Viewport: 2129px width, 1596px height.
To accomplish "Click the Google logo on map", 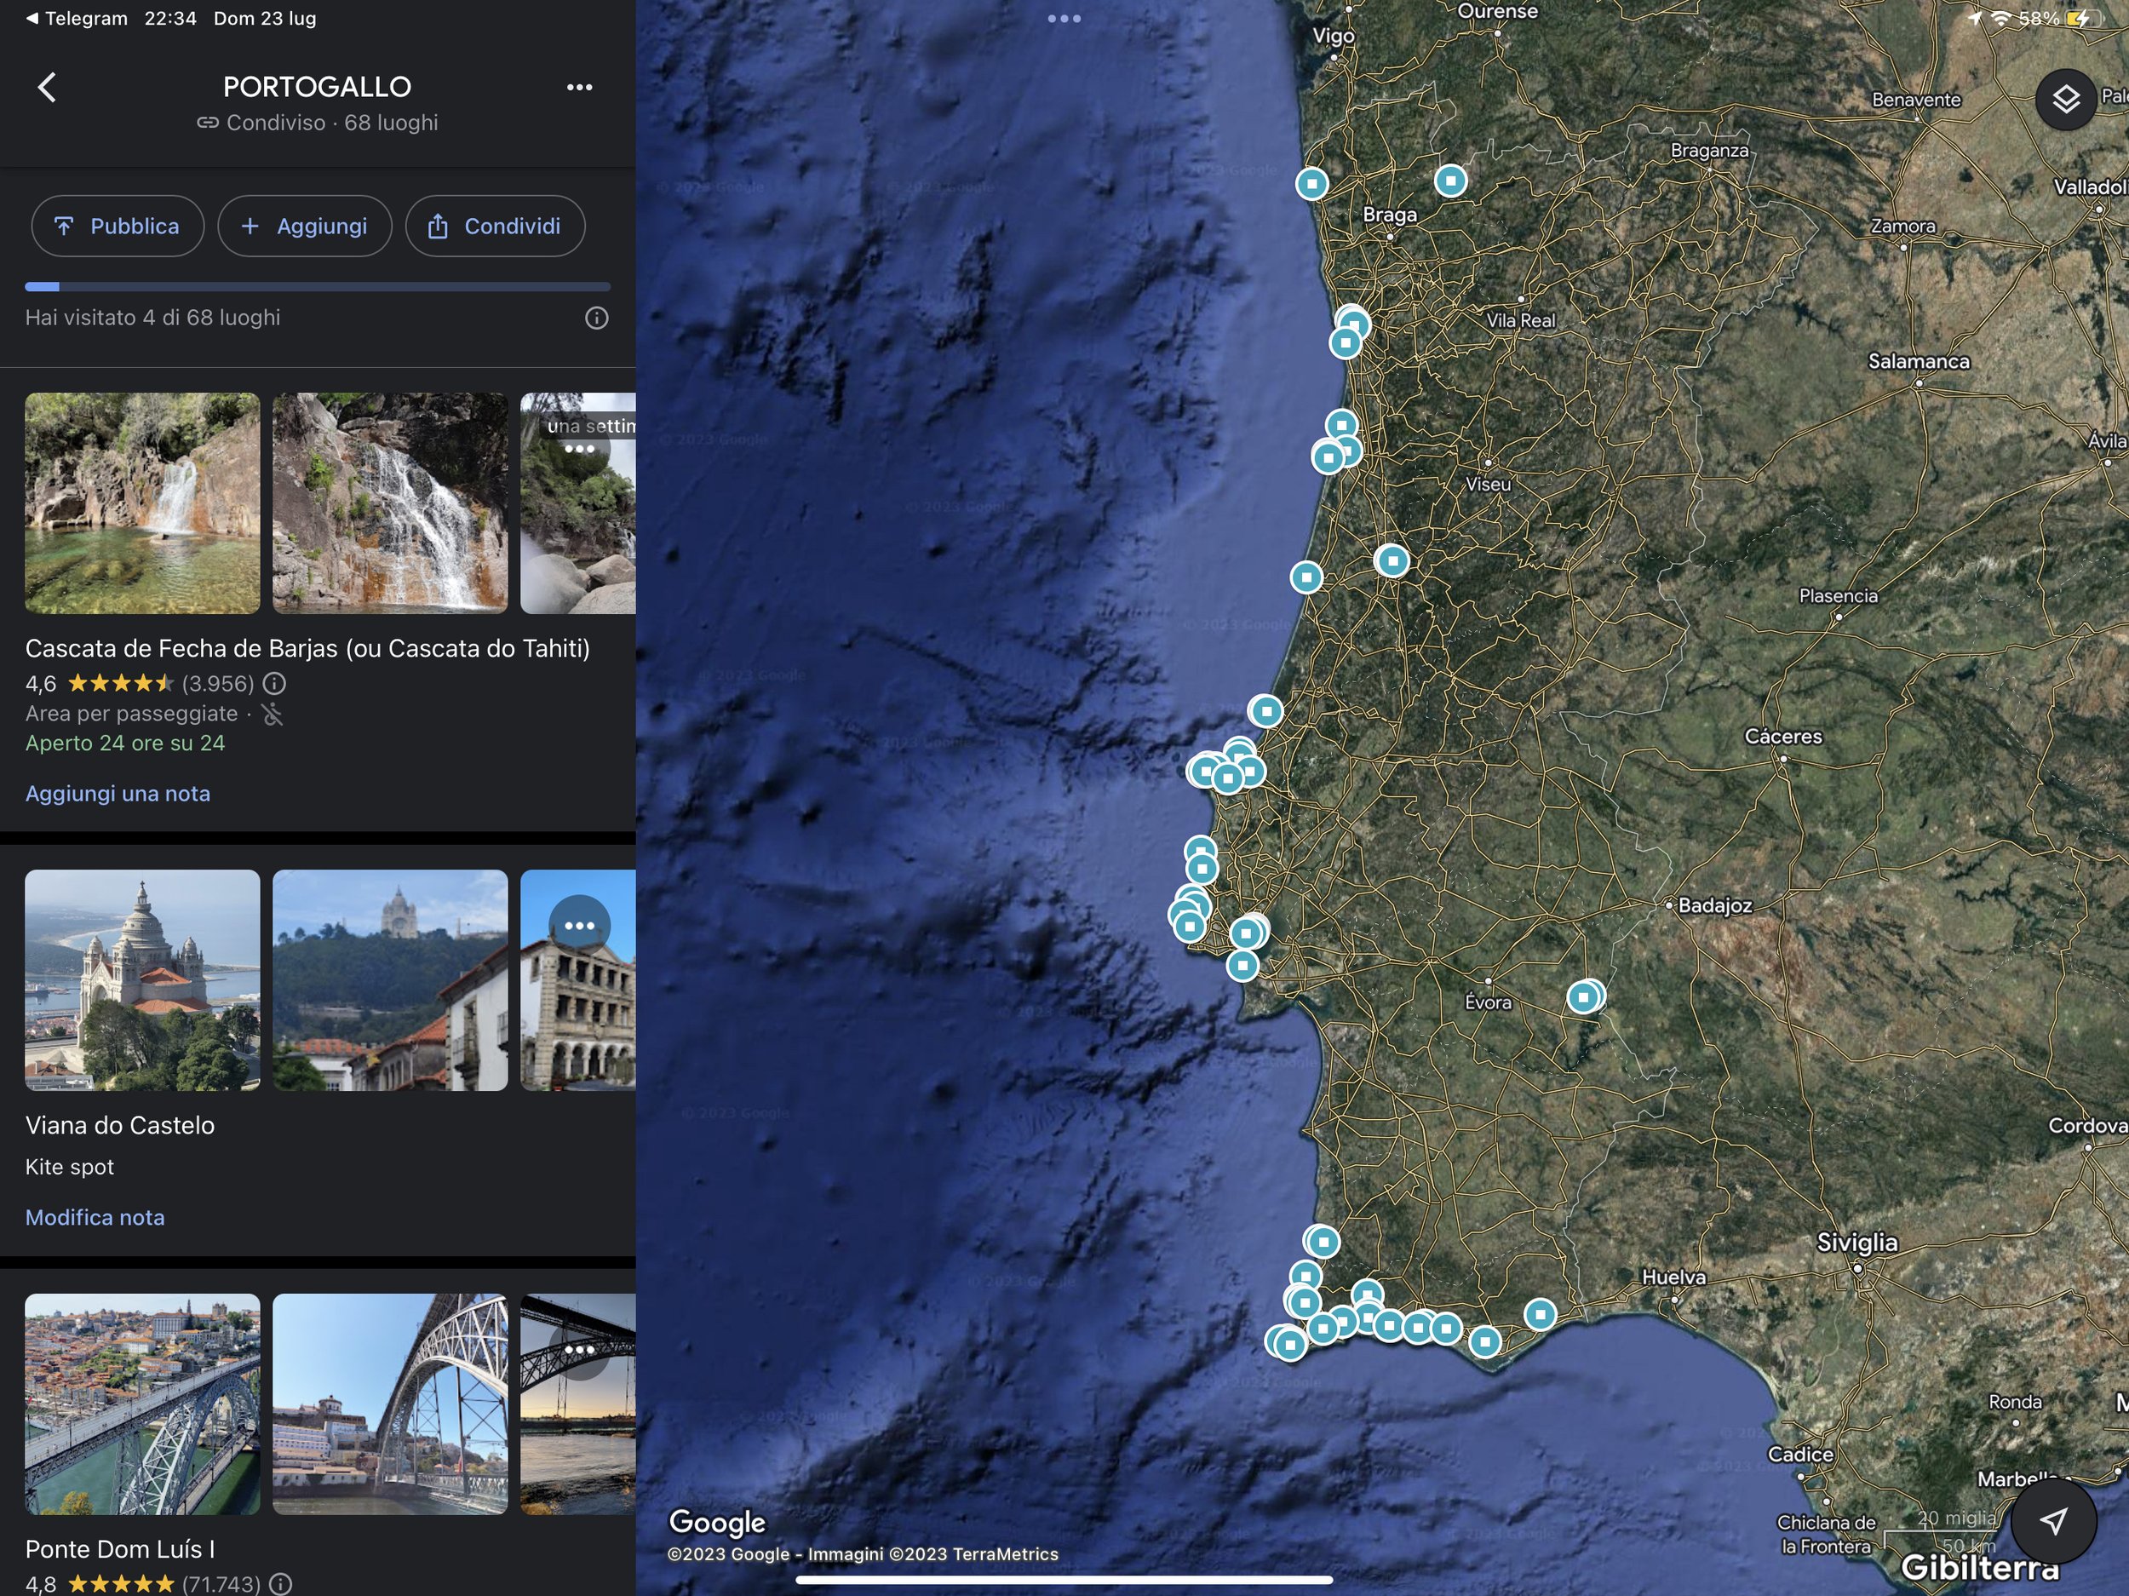I will [x=717, y=1521].
